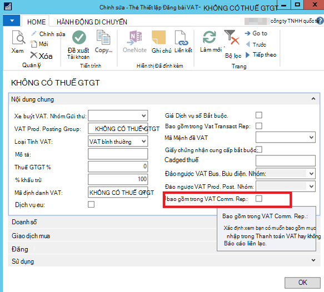Delete record using Xóa
The width and height of the screenshot is (324, 292).
click(41, 56)
